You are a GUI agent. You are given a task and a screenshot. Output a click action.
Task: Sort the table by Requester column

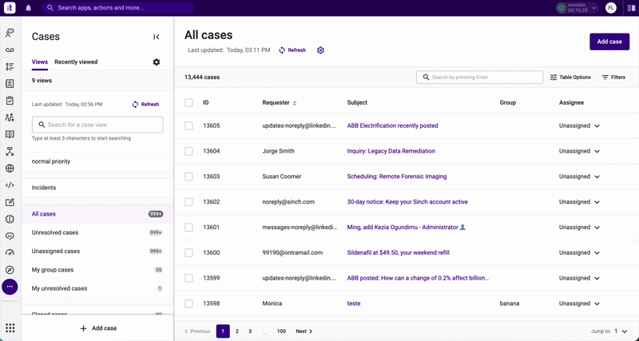pos(280,103)
